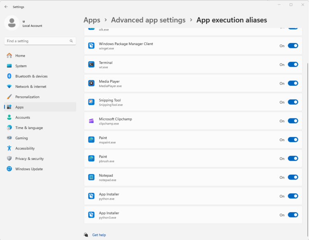The width and height of the screenshot is (309, 240).
Task: Click the back arrow in title bar
Action: [x=6, y=7]
